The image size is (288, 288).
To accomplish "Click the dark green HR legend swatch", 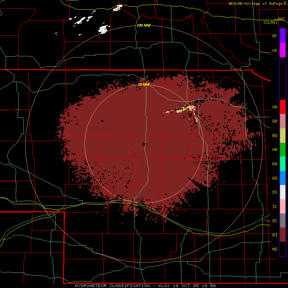I will coord(283,150).
